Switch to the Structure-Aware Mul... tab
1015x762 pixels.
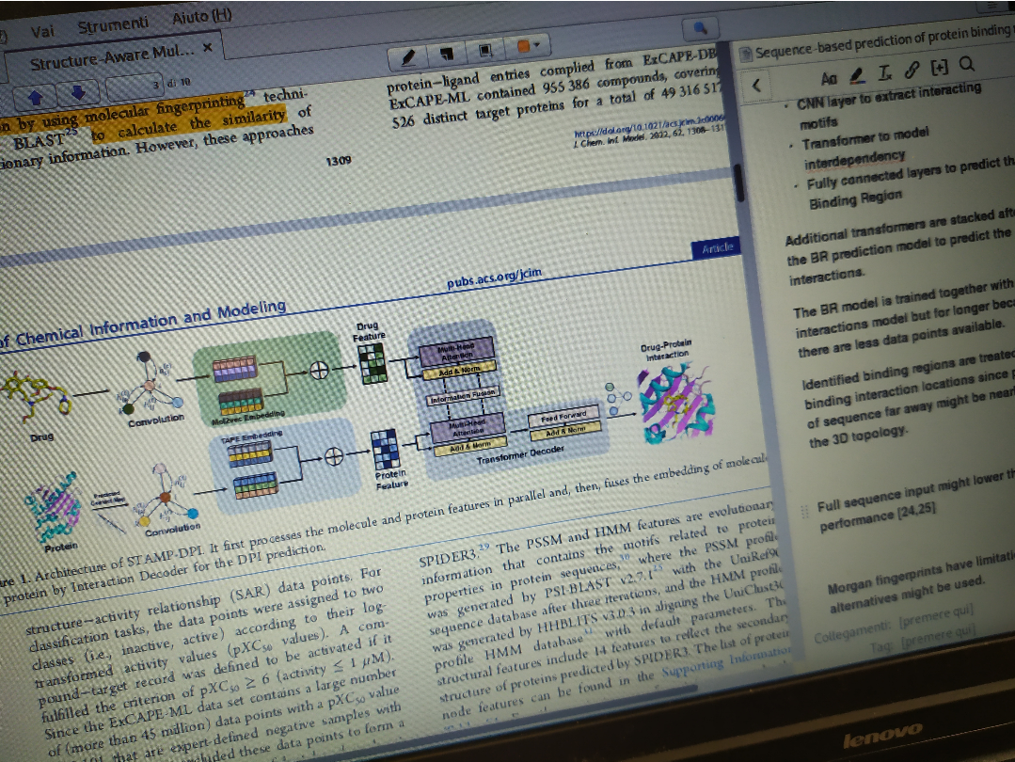[111, 55]
